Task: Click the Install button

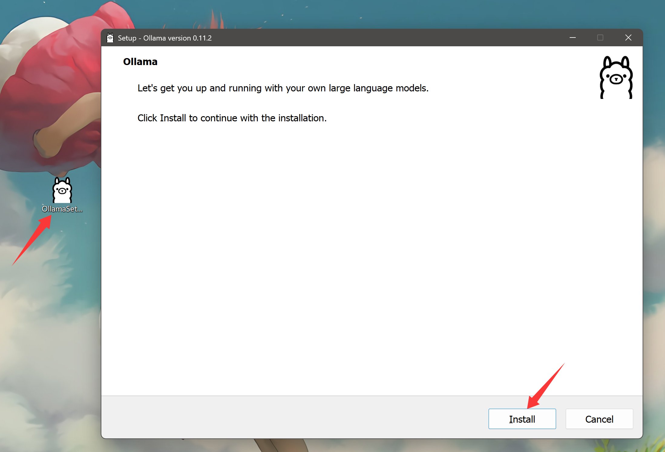Action: click(x=522, y=419)
